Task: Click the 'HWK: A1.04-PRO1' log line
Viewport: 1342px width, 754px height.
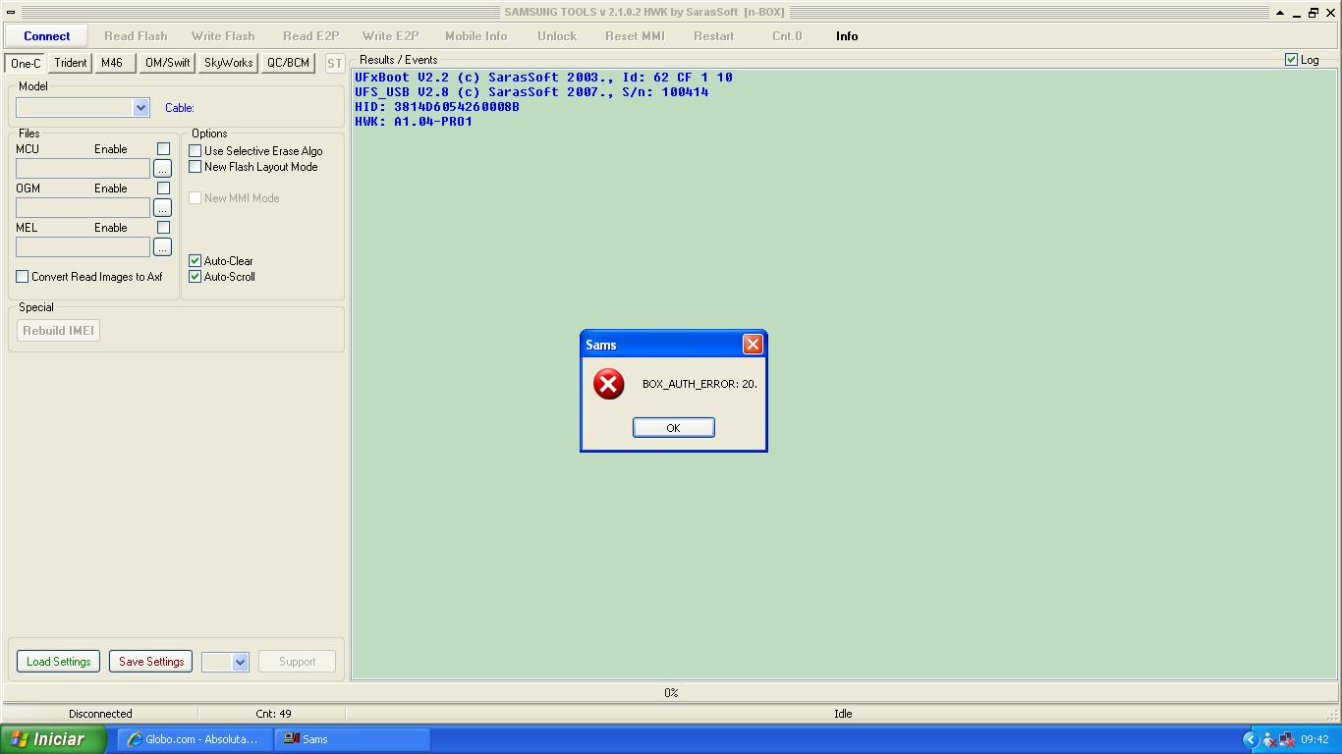Action: [414, 122]
